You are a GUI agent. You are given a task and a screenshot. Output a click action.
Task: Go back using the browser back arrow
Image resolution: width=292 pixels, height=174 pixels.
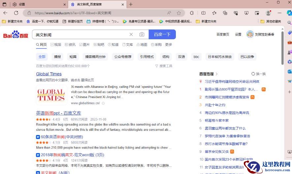tap(5, 13)
